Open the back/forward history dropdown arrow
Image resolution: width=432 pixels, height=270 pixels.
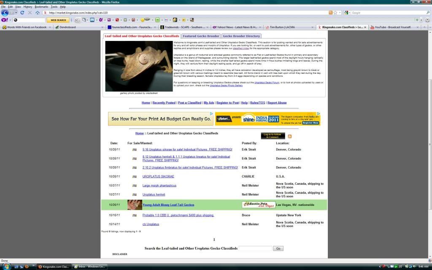(x=16, y=13)
